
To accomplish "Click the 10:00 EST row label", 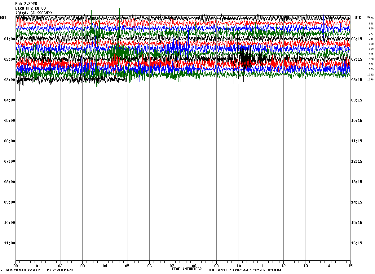I will [x=10, y=223].
